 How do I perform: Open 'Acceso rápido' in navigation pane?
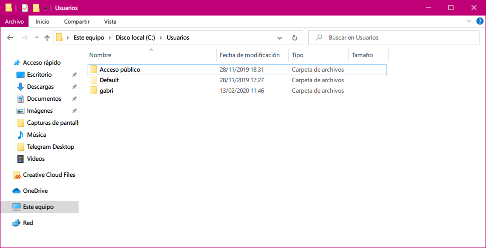[42, 63]
